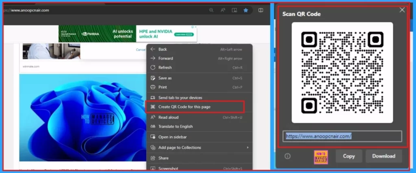The height and width of the screenshot is (173, 416).
Task: Select Print in the context menu
Action: tap(199, 87)
